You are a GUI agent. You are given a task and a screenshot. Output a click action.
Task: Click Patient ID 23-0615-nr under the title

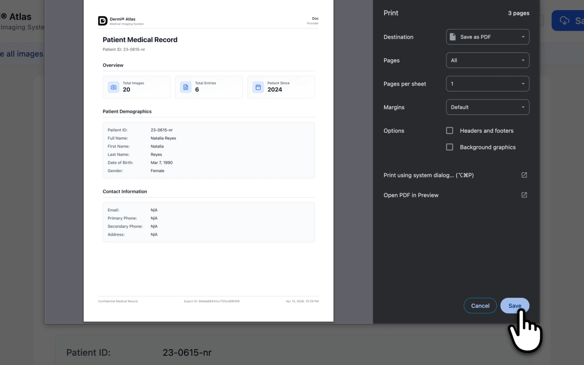[x=124, y=49]
